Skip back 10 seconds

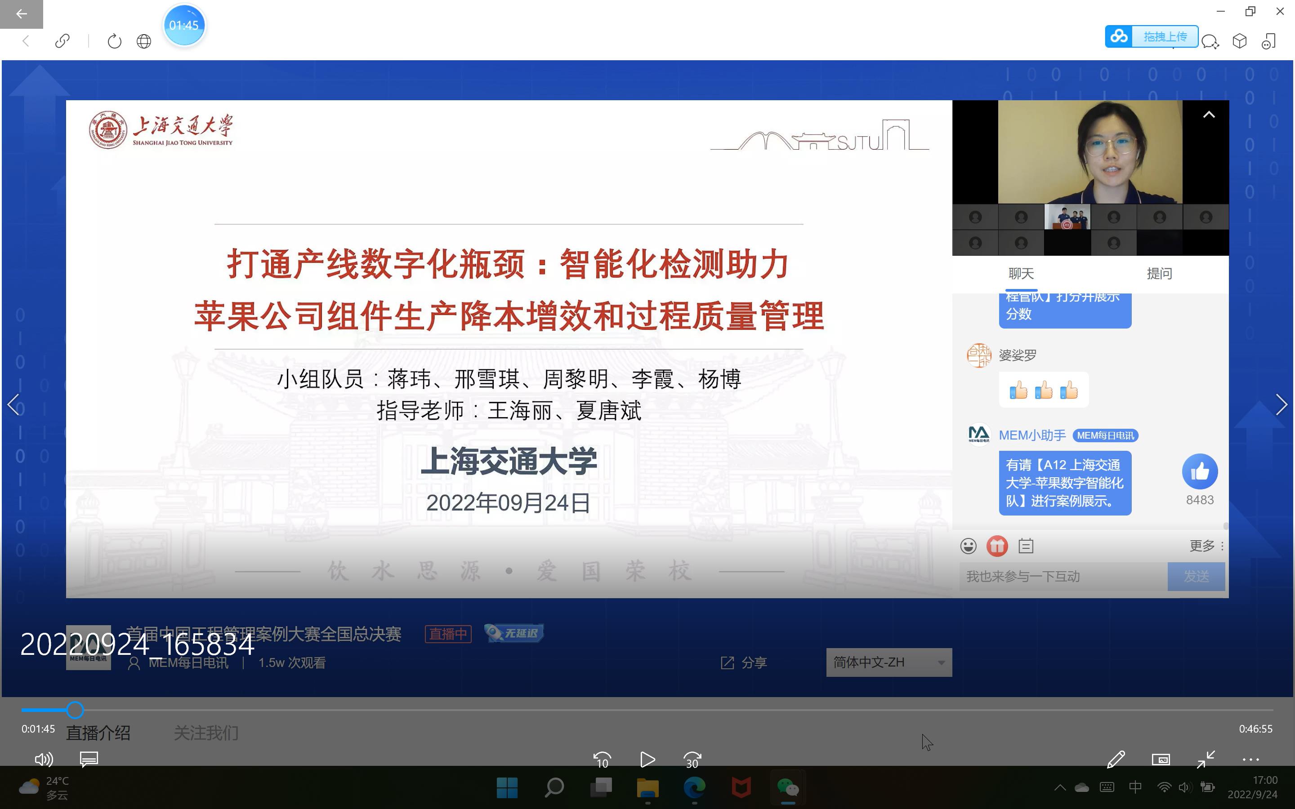point(602,759)
